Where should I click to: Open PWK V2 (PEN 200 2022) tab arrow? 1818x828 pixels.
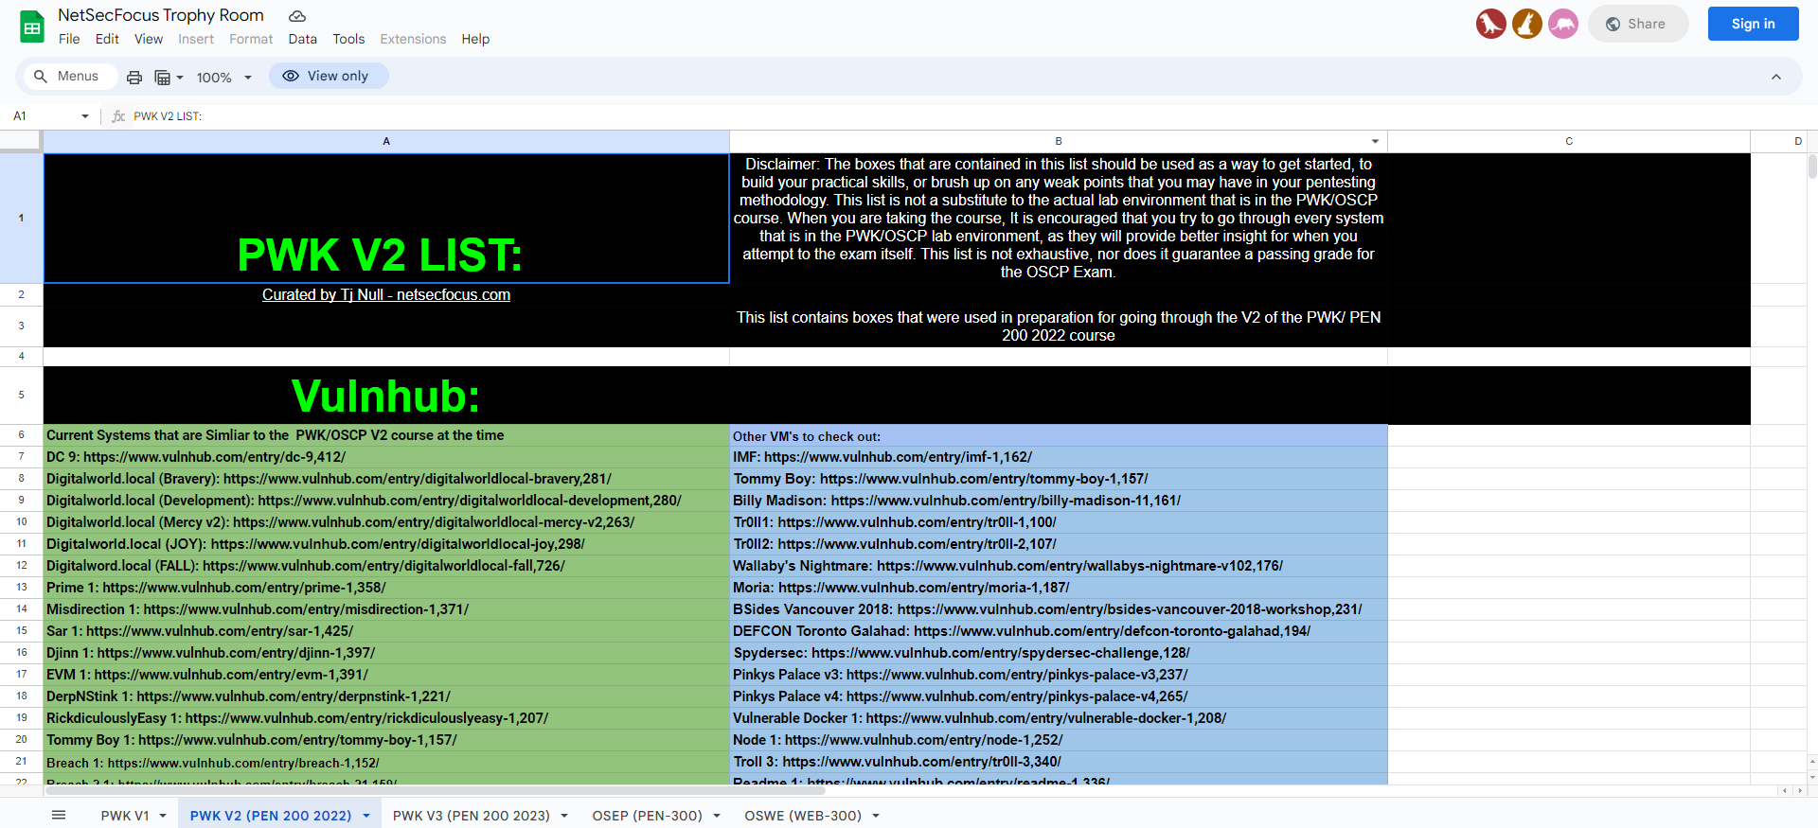366,816
